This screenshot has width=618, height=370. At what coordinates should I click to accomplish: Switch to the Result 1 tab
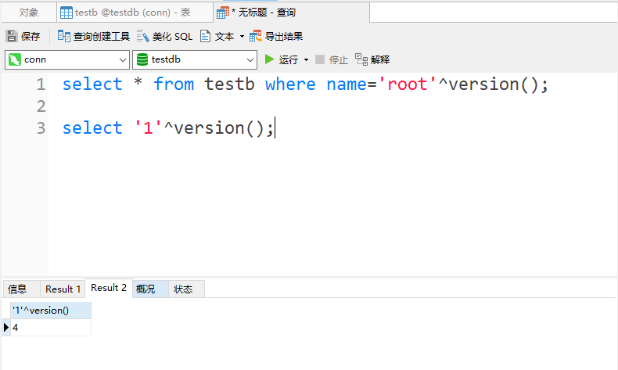point(63,289)
